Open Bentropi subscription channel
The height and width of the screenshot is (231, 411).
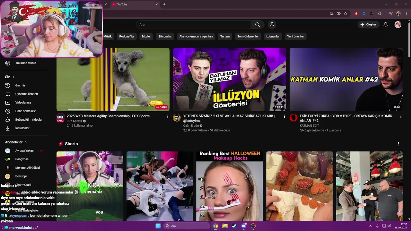25,176
